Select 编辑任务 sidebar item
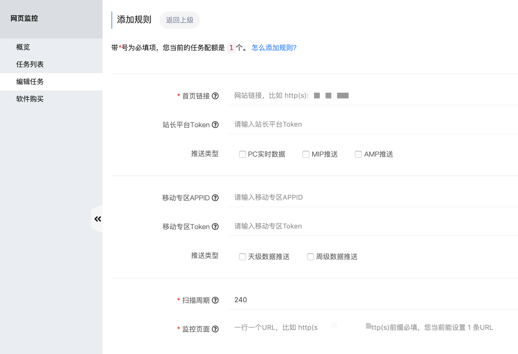This screenshot has width=518, height=354. coord(51,82)
